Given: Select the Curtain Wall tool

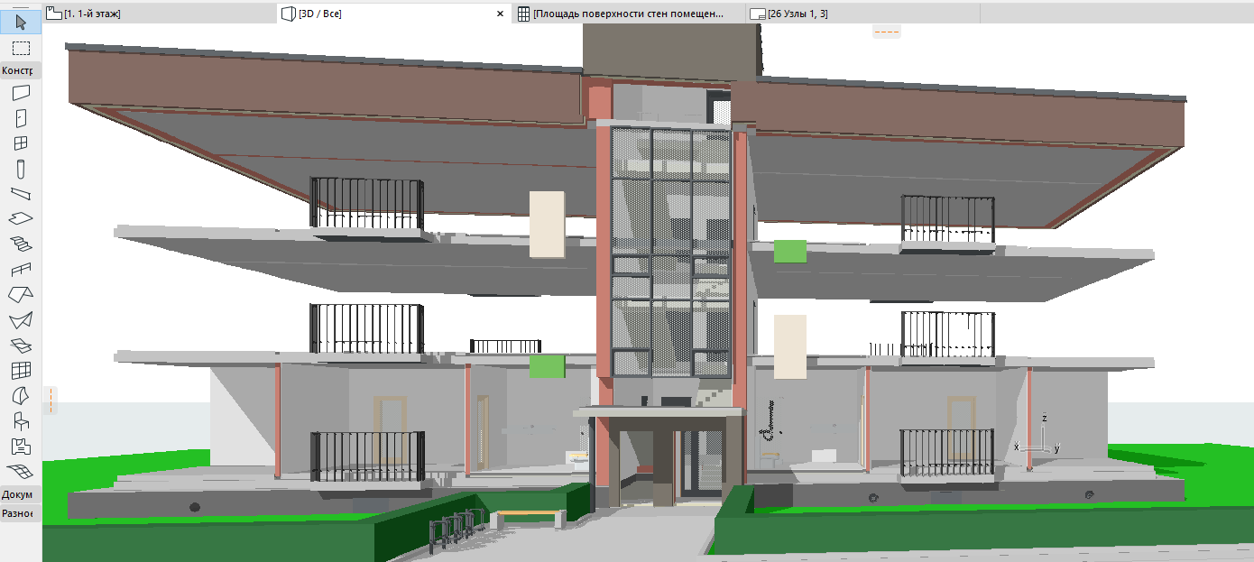Looking at the screenshot, I should (21, 370).
